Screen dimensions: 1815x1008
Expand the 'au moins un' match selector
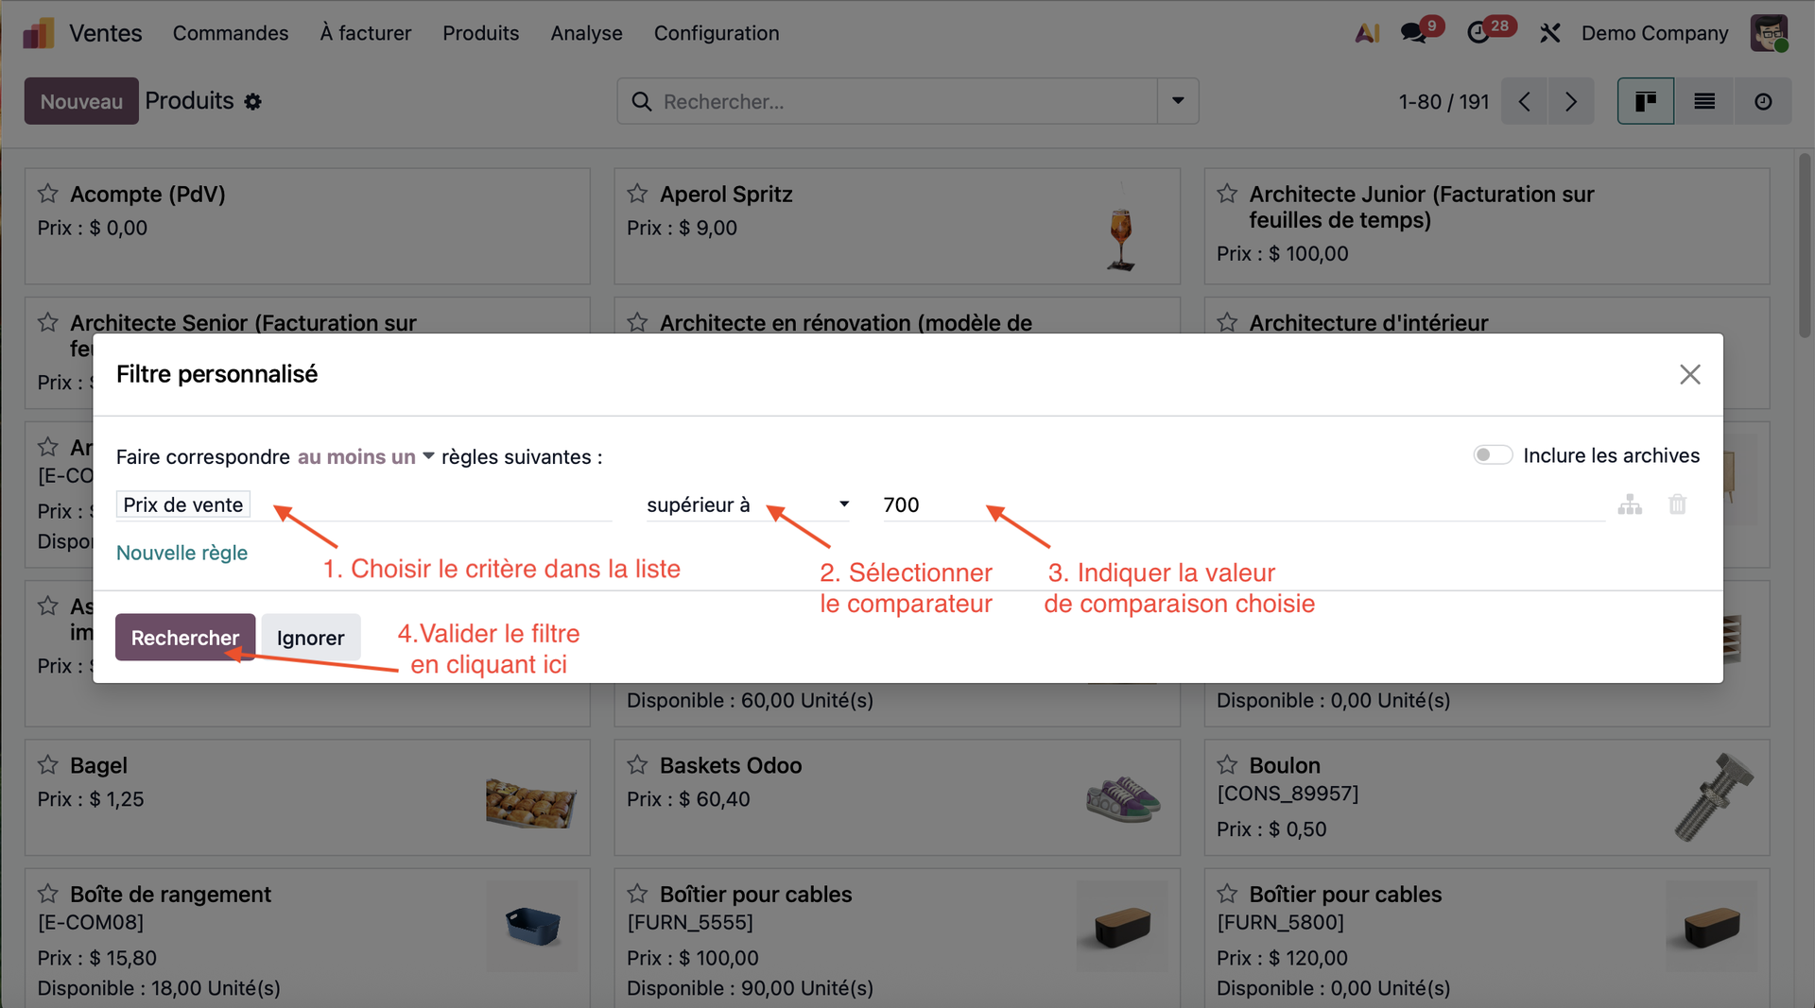[x=365, y=457]
